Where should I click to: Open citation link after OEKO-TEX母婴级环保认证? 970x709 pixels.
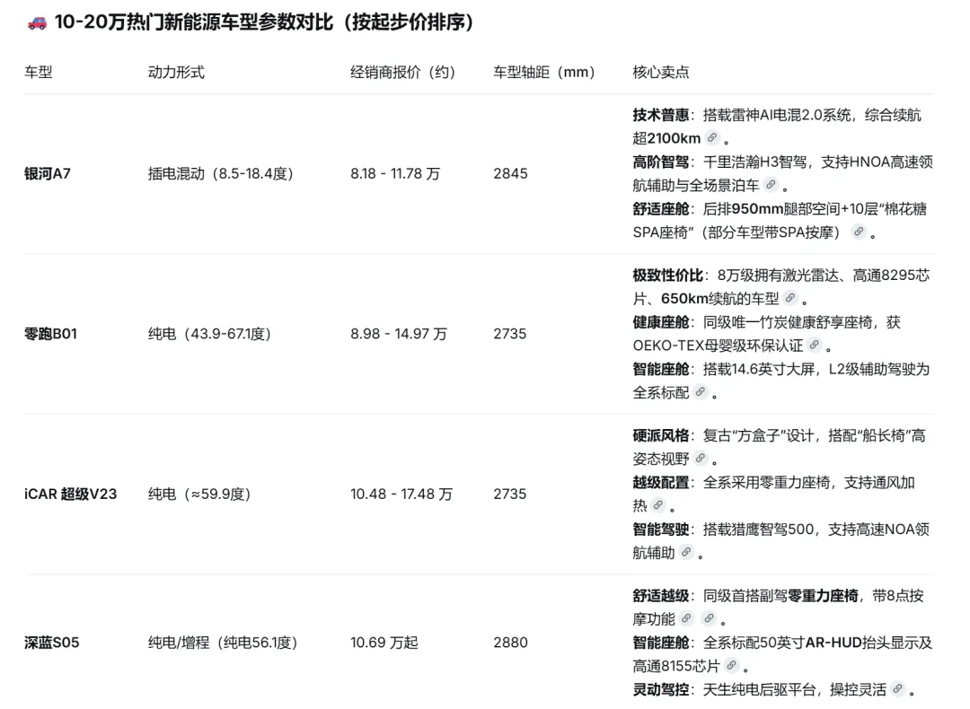[x=815, y=345]
